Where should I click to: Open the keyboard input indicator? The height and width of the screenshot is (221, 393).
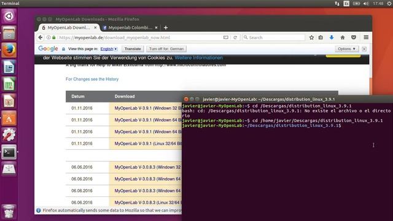coord(346,4)
